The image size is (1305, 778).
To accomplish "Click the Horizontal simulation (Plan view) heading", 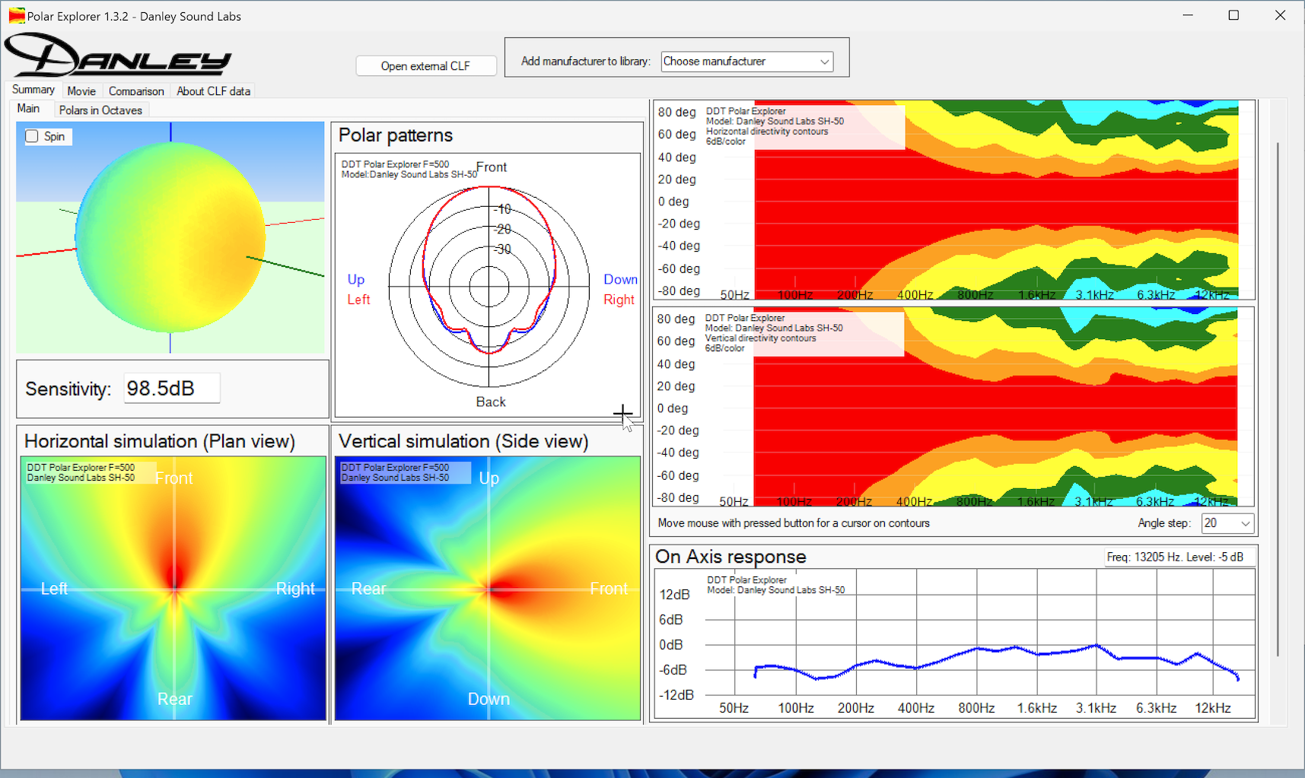I will (x=160, y=442).
